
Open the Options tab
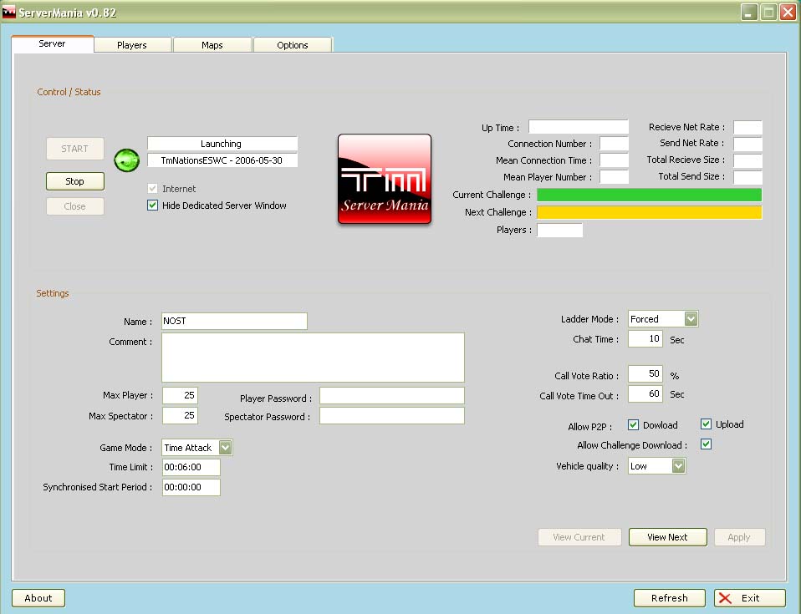point(292,45)
